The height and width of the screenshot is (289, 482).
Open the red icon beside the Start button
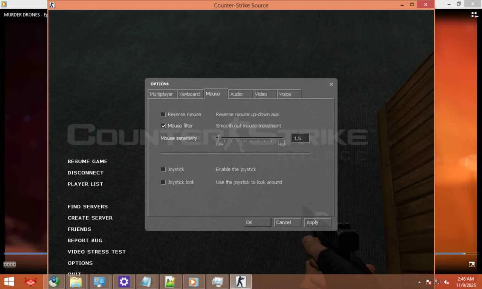(31, 281)
